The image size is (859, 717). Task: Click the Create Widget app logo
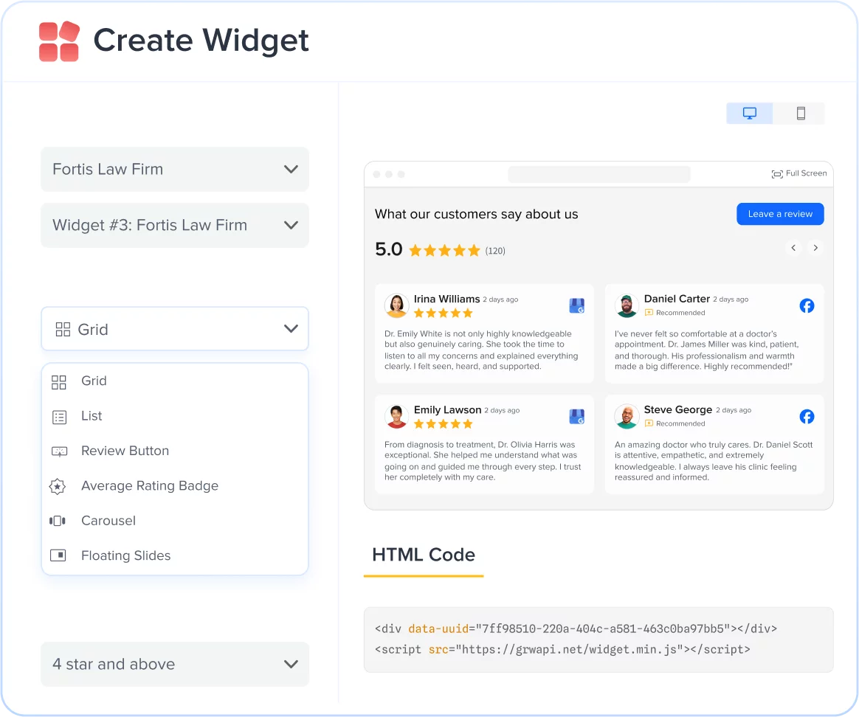tap(58, 41)
